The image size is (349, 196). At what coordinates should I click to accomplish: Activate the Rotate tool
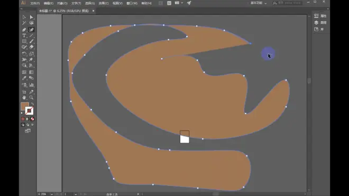(24, 54)
